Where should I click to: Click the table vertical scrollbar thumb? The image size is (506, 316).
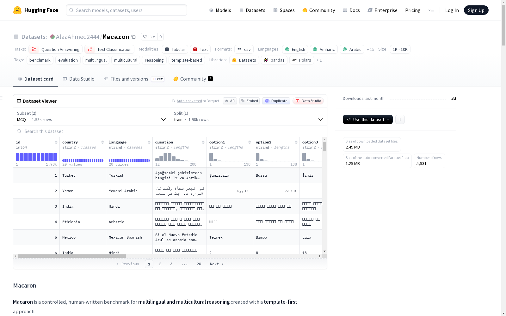point(325,147)
